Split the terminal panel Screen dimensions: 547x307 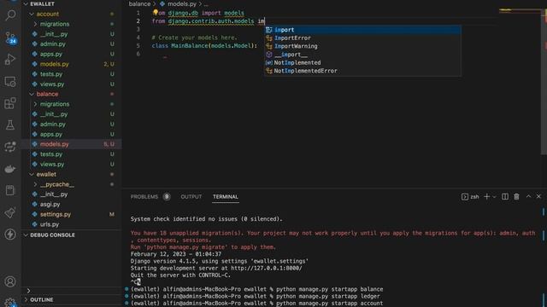click(x=505, y=197)
